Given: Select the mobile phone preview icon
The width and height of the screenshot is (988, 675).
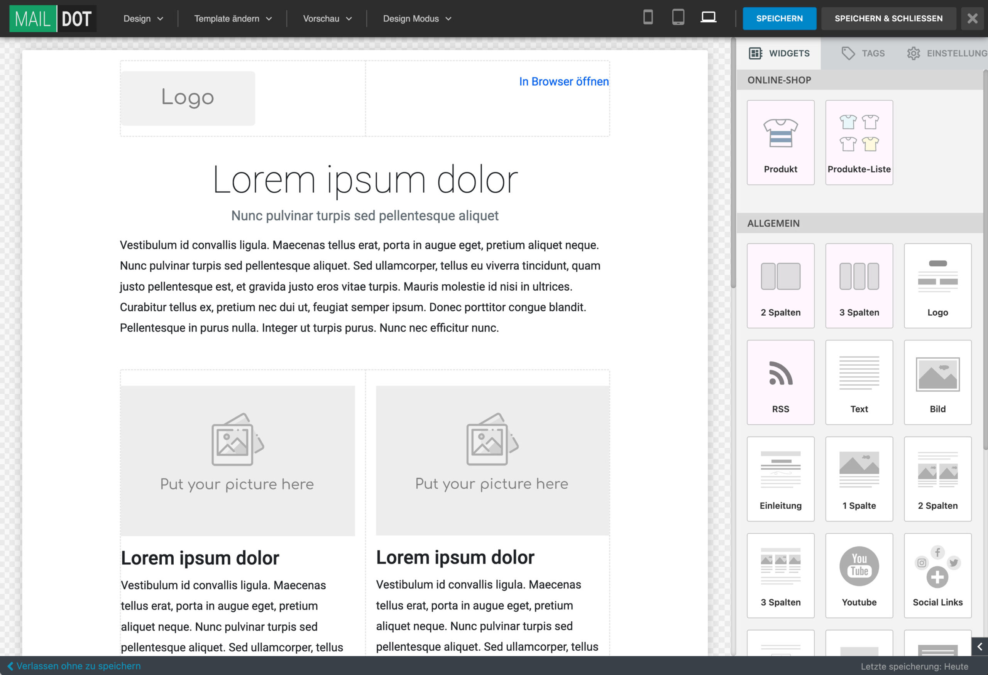Looking at the screenshot, I should point(648,18).
